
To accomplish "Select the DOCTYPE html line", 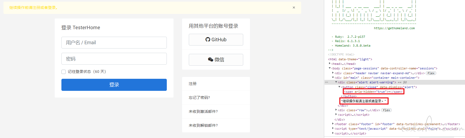I will (x=341, y=54).
